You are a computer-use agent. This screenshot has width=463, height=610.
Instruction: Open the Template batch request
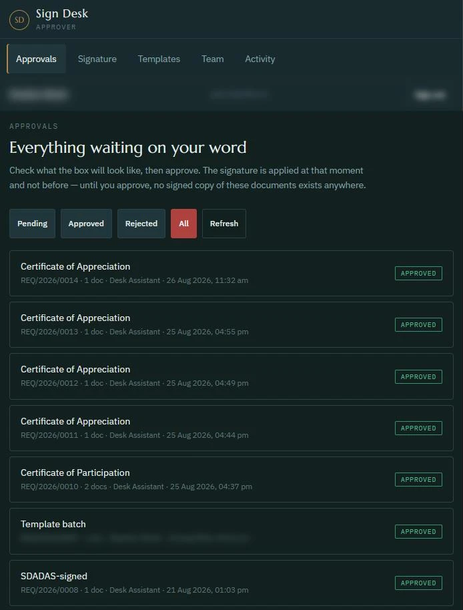(232, 531)
